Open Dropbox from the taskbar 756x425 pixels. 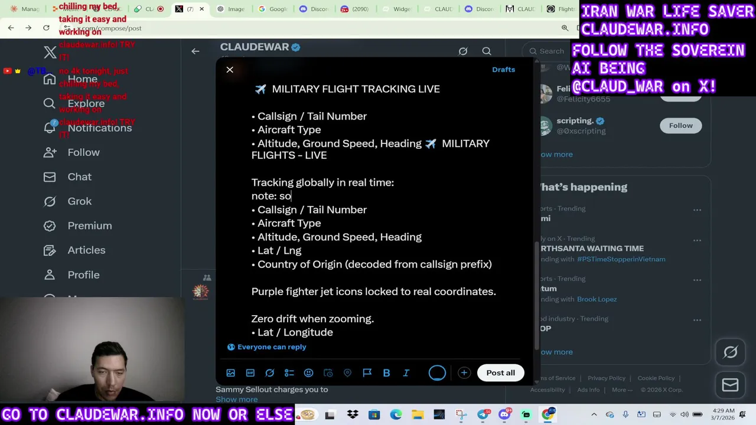(353, 415)
